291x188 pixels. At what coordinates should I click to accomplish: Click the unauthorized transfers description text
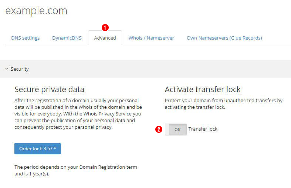point(224,104)
